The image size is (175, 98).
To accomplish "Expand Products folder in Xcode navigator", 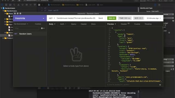I will click(3, 38).
